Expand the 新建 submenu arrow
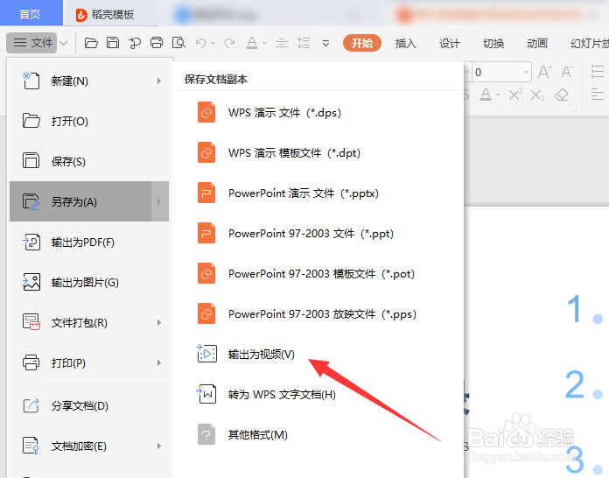The width and height of the screenshot is (609, 478). [x=159, y=81]
